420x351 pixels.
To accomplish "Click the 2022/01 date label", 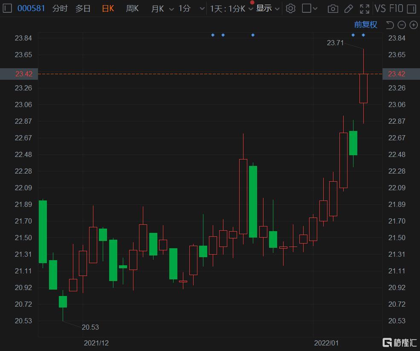I will point(326,343).
